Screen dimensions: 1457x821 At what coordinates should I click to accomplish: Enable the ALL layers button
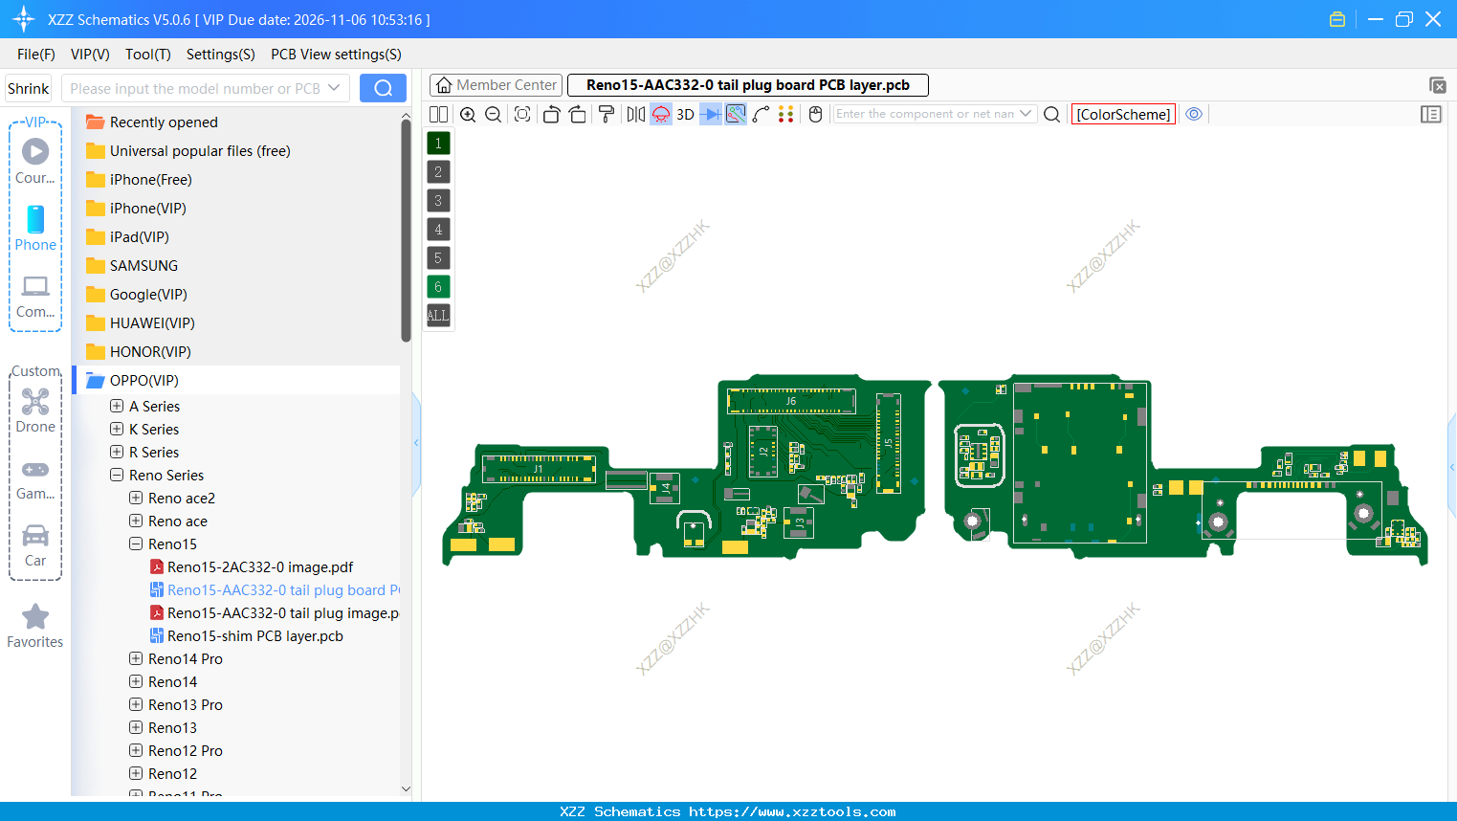point(437,315)
